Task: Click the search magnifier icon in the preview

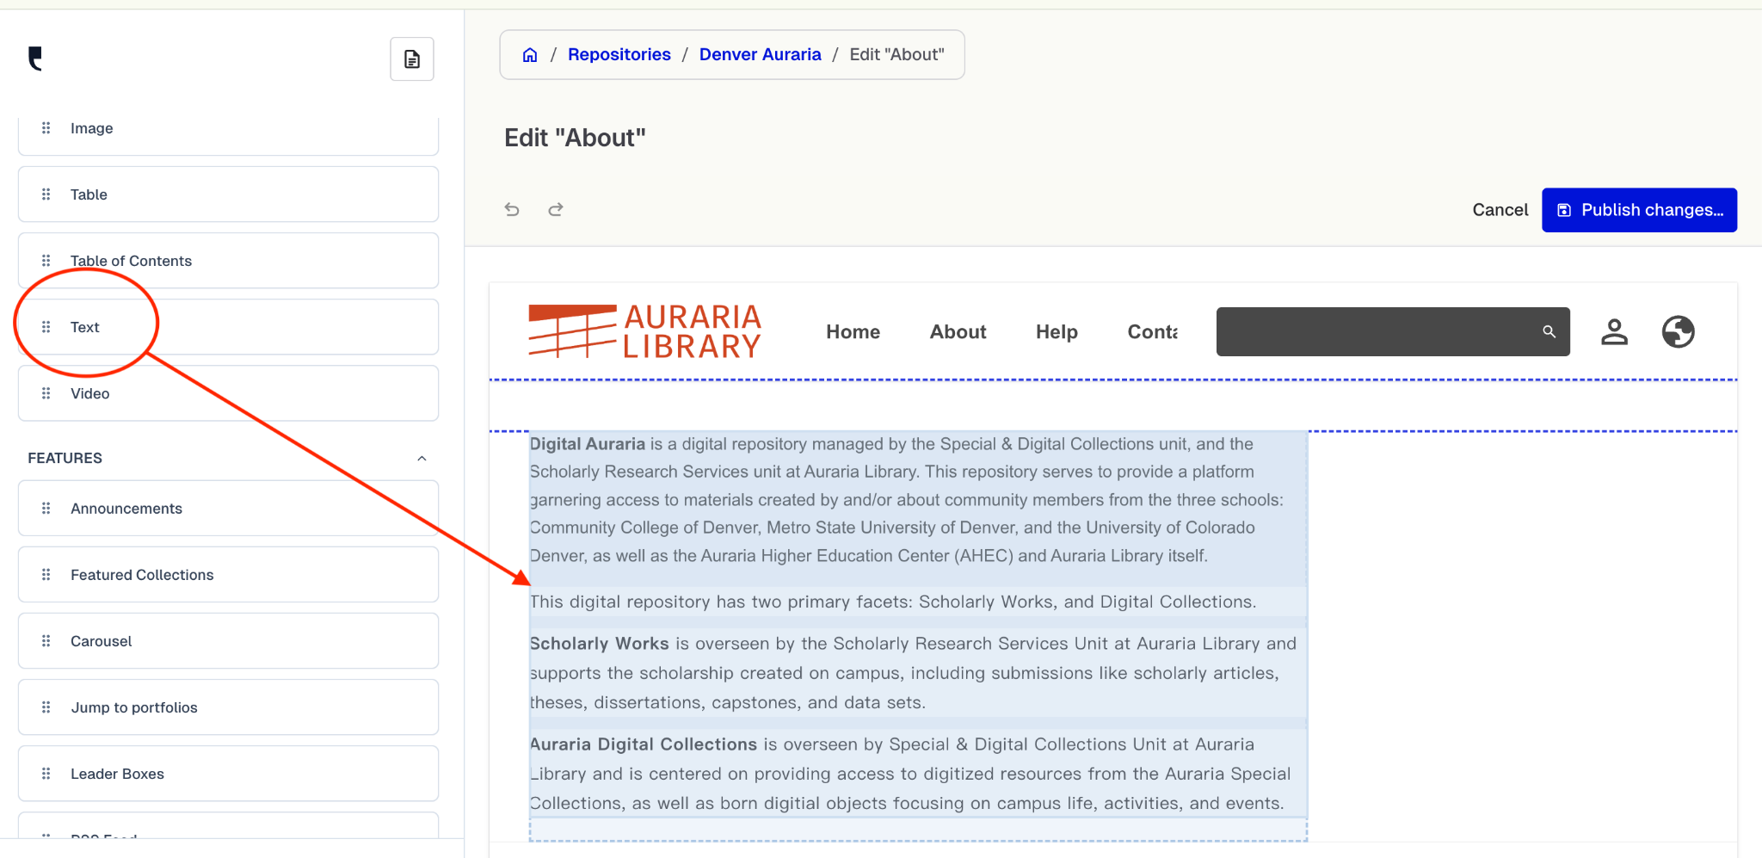Action: tap(1549, 331)
